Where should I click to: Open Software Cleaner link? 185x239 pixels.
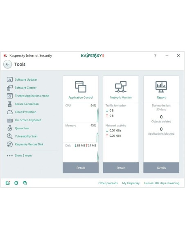[26, 88]
